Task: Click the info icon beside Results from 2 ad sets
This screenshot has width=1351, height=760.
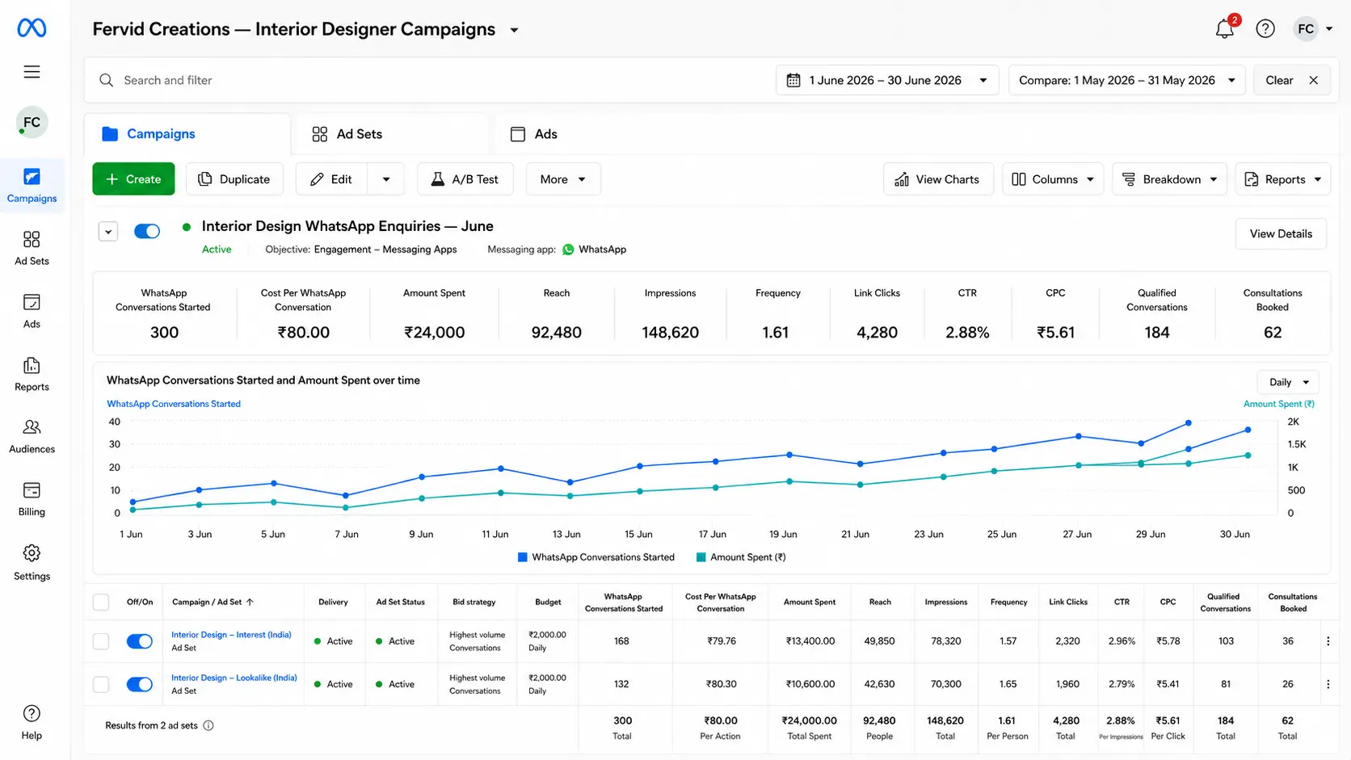Action: [x=208, y=725]
